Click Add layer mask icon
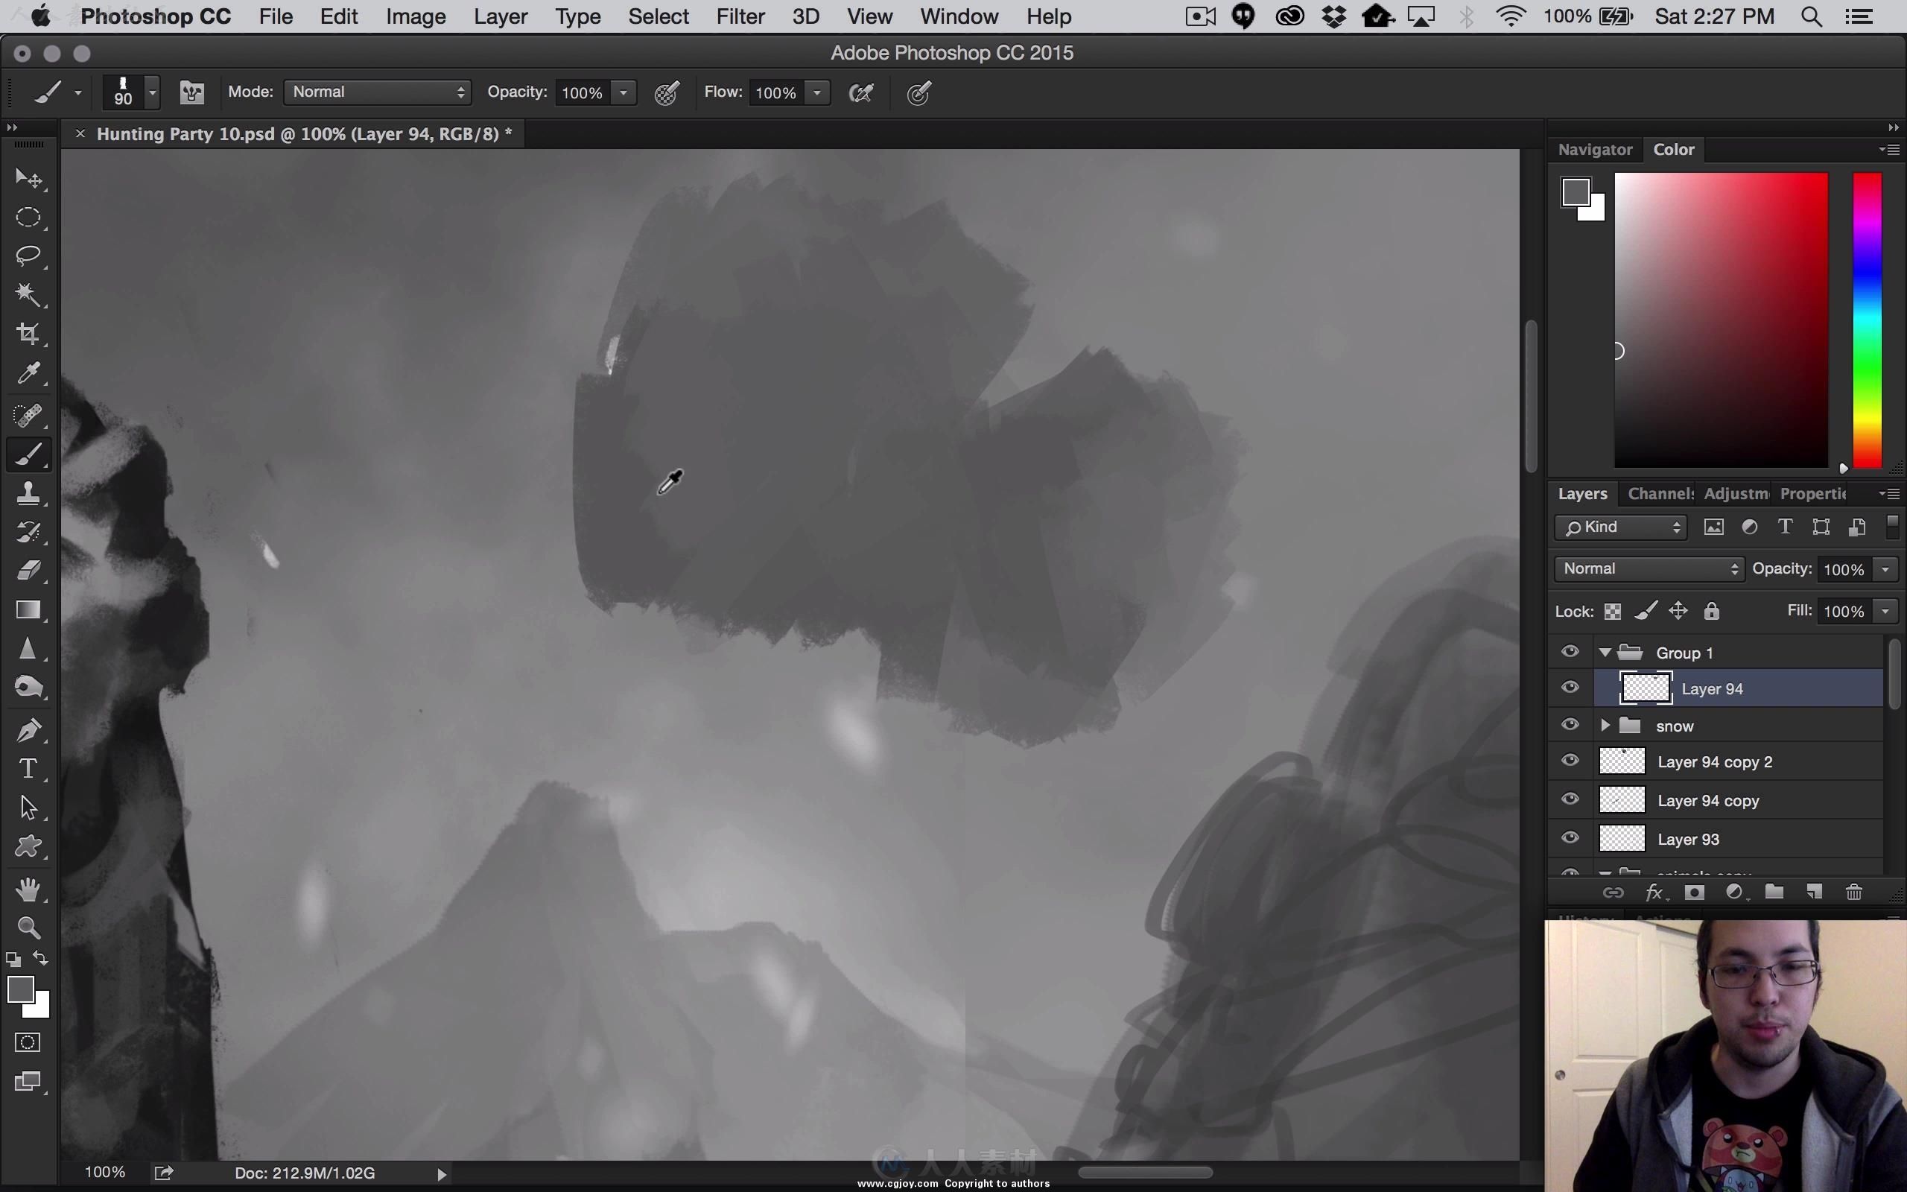Image resolution: width=1907 pixels, height=1192 pixels. pyautogui.click(x=1694, y=893)
